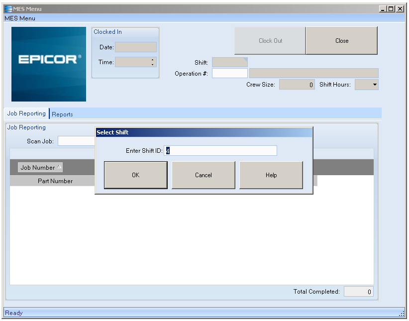
Task: Click the Crew Size field
Action: (x=297, y=85)
